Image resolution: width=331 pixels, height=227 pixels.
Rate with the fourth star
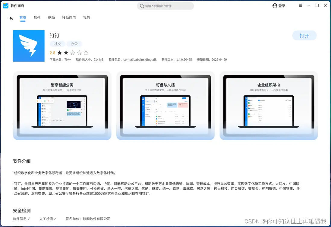[x=79, y=53]
